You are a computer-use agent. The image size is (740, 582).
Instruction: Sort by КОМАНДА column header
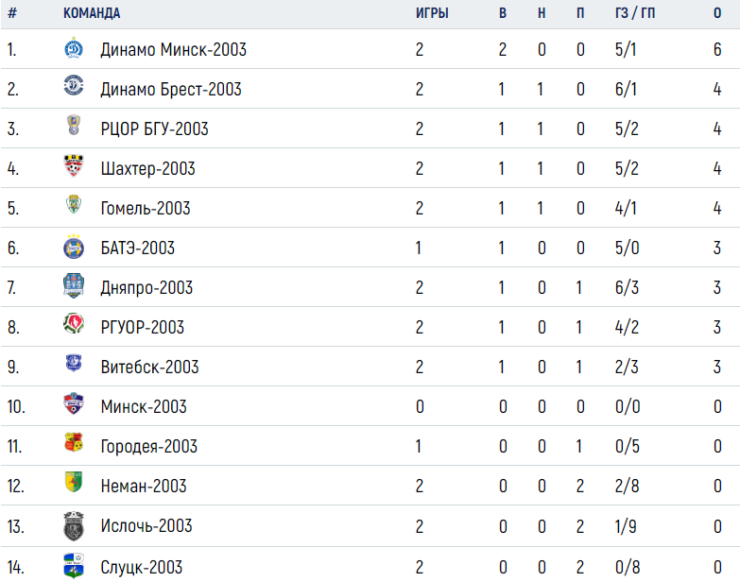92,13
